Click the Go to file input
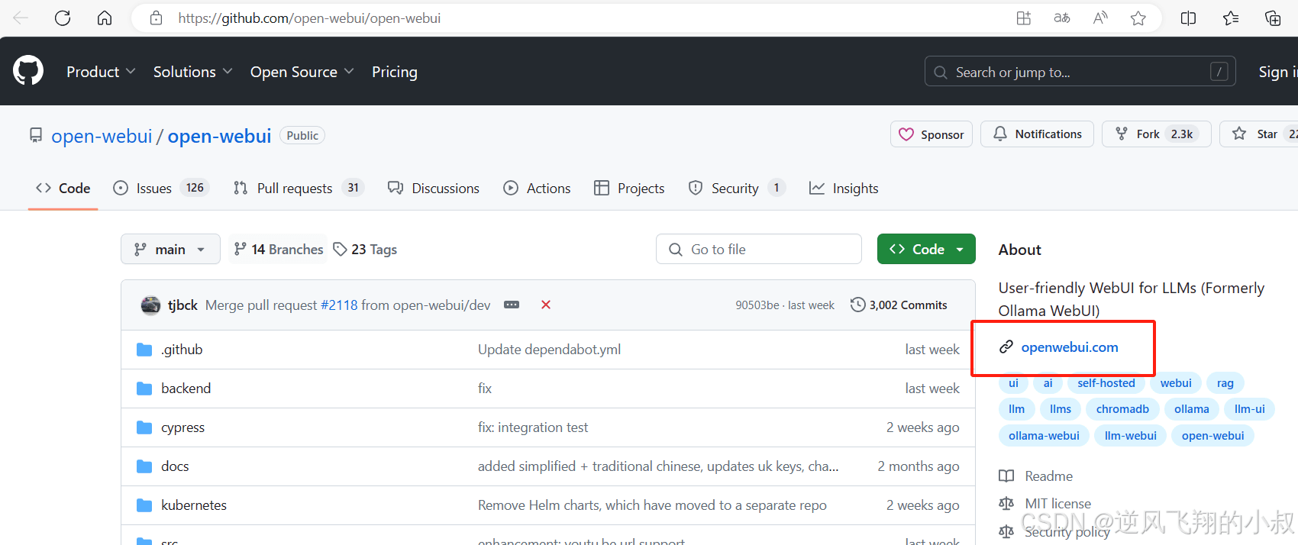This screenshot has height=545, width=1298. click(x=759, y=250)
